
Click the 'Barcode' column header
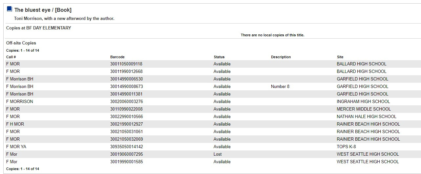[117, 57]
